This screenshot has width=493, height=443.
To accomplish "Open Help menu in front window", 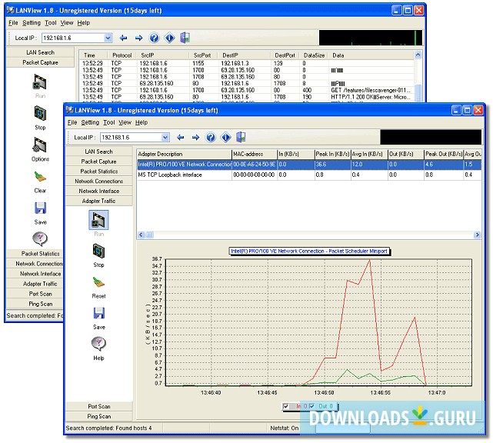I will (142, 122).
